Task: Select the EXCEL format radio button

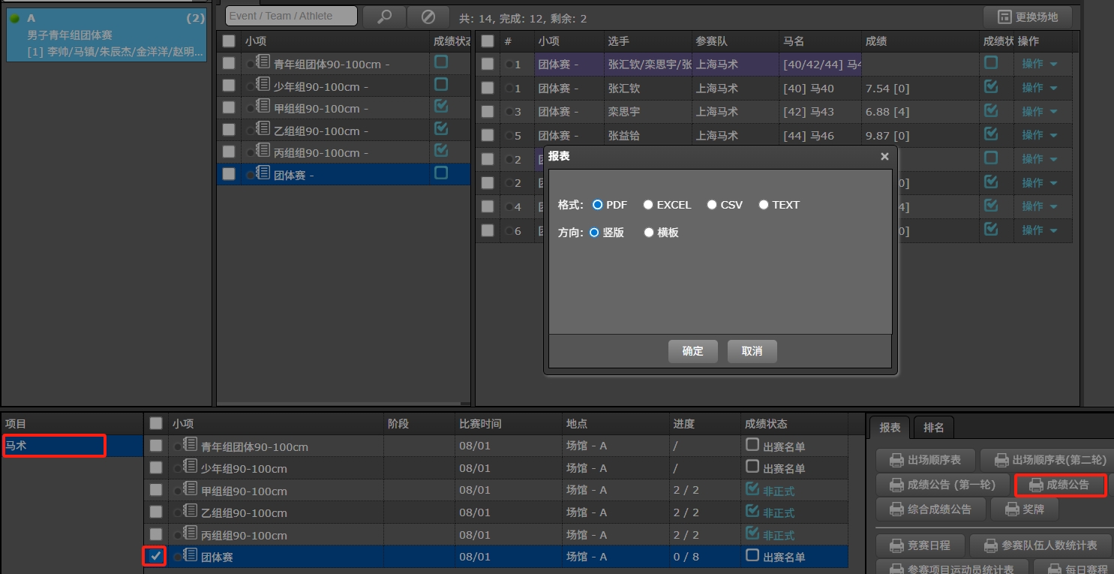Action: pyautogui.click(x=648, y=205)
